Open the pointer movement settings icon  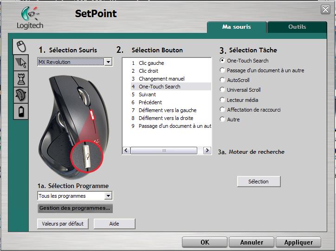tap(21, 63)
